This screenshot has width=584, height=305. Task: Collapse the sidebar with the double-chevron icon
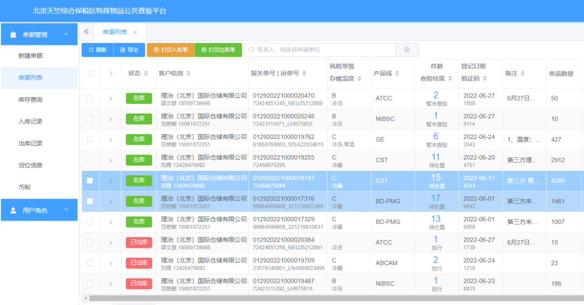click(x=87, y=32)
